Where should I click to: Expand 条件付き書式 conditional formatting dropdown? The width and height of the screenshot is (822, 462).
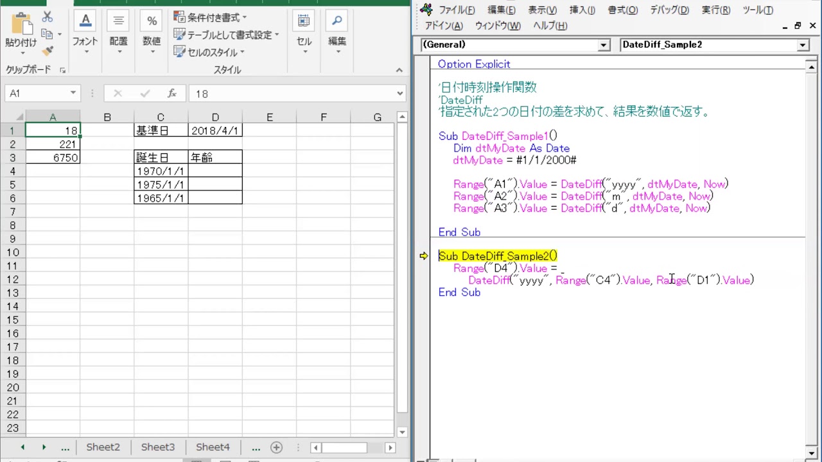(x=244, y=18)
